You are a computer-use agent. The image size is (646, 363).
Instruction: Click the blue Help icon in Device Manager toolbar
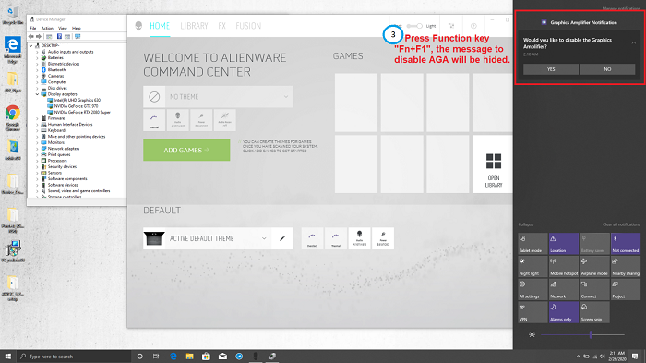(59, 36)
